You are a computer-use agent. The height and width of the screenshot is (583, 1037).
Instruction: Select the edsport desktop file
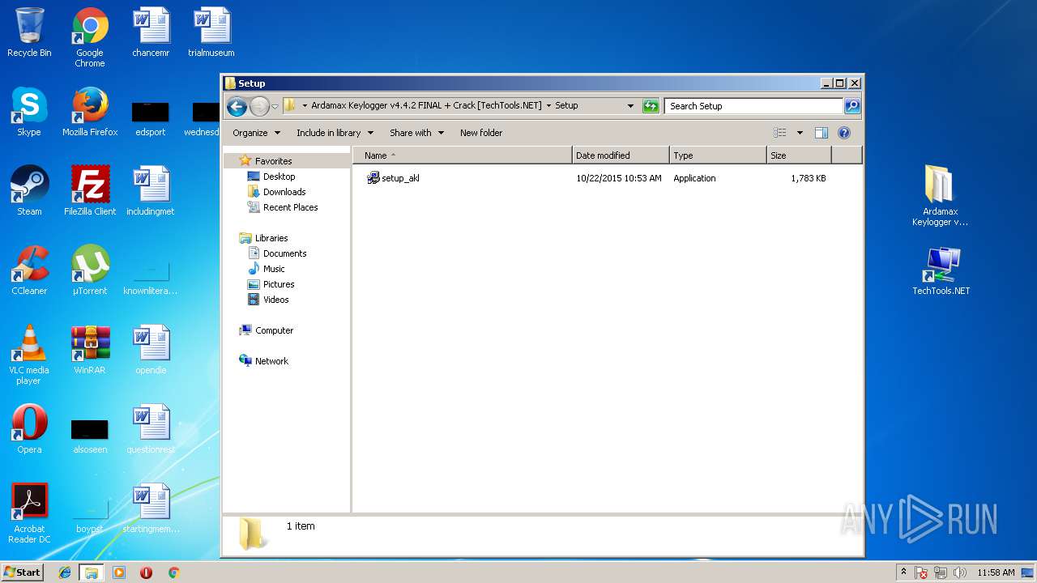[151, 118]
